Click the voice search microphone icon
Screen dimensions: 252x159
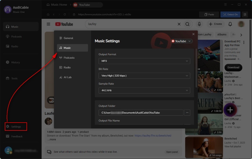coord(199,24)
